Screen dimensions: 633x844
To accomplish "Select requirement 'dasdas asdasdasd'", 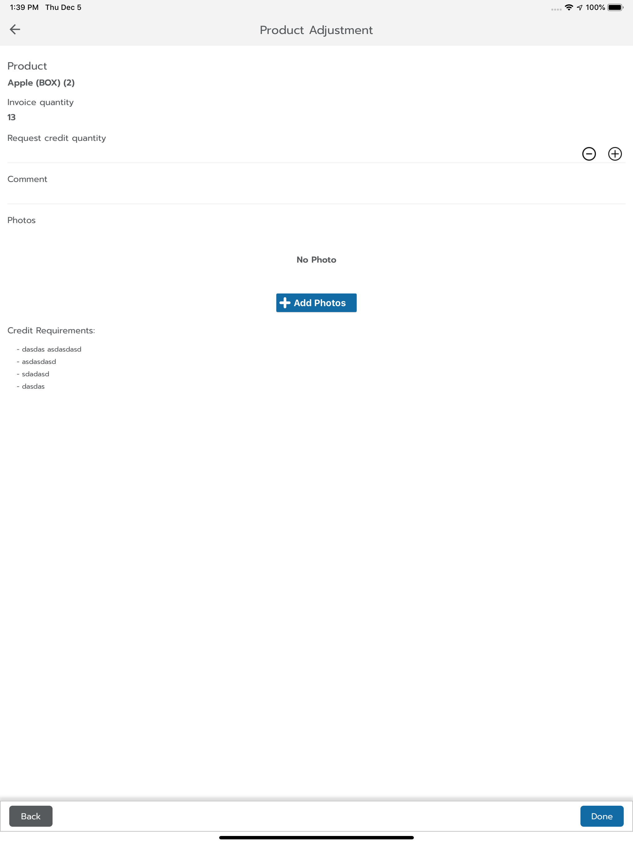I will 52,349.
